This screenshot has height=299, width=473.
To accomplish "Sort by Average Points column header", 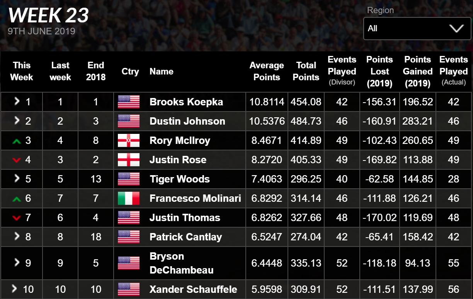I will [x=267, y=71].
